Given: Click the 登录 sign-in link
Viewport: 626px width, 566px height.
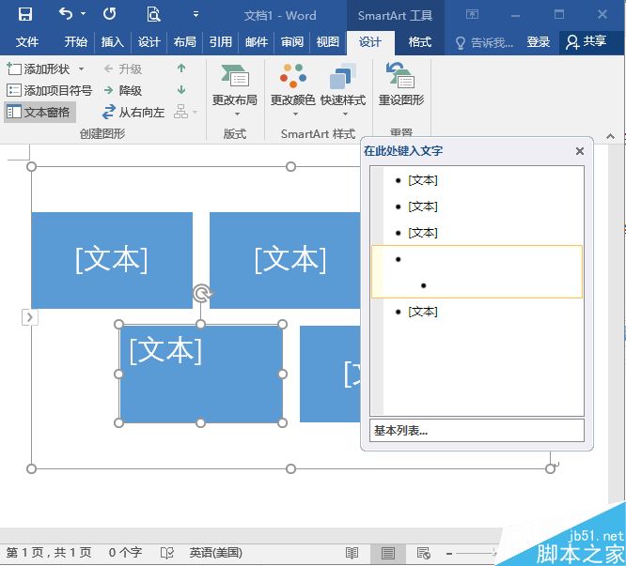Looking at the screenshot, I should pyautogui.click(x=538, y=41).
